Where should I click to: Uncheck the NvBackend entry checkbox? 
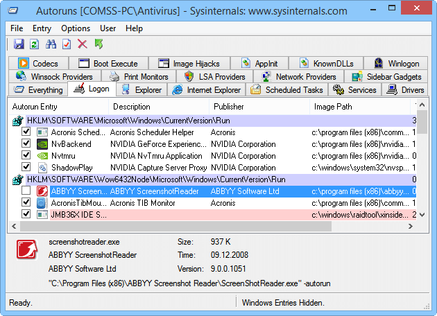[26, 143]
